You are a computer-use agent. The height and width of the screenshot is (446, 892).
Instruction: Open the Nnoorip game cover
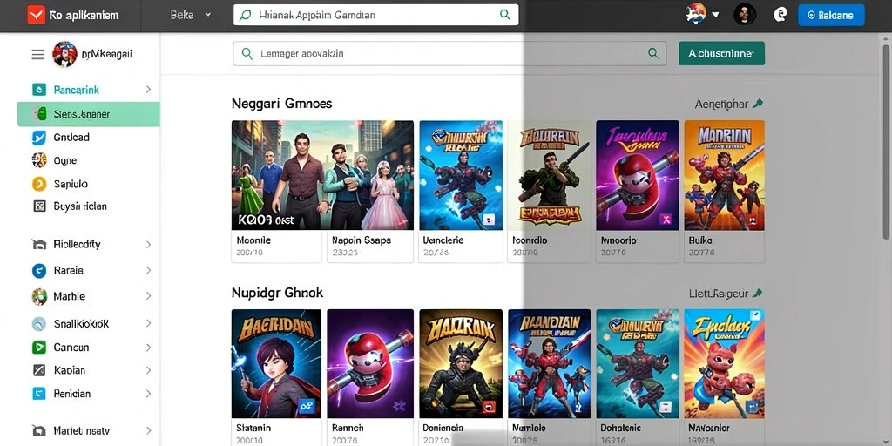coord(638,175)
